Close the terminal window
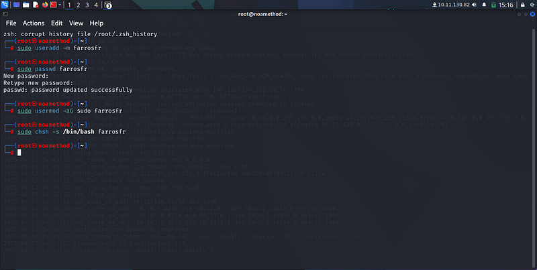 pyautogui.click(x=532, y=14)
